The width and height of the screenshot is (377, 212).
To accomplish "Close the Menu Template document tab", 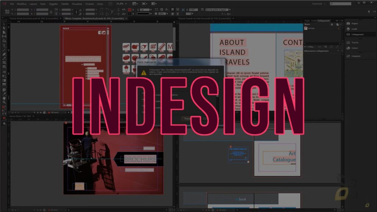I will tap(126, 18).
